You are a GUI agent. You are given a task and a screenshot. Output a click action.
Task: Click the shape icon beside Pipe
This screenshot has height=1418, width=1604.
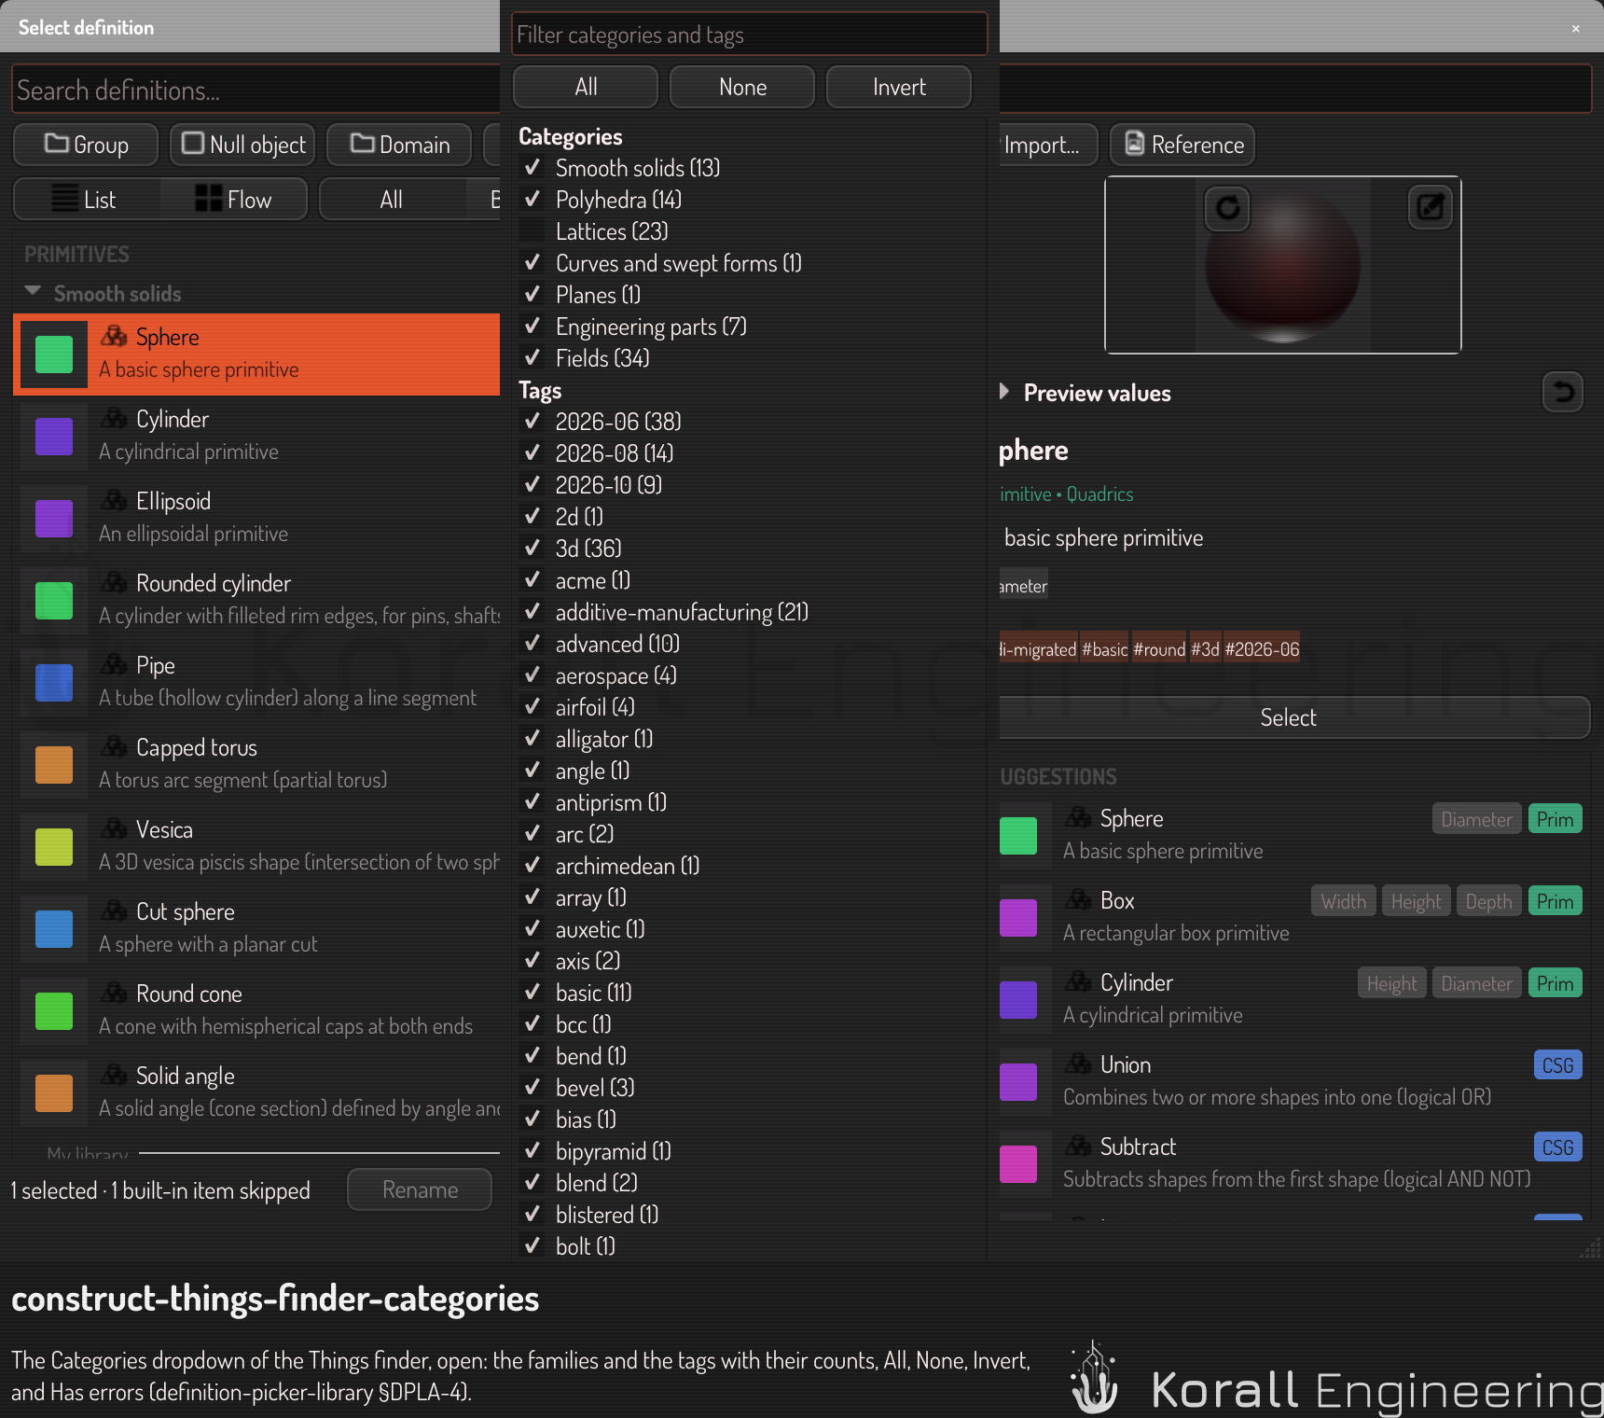[114, 664]
